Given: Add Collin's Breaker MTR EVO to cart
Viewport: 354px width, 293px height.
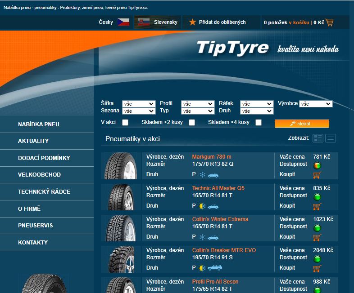Looking at the screenshot, I should pos(317,268).
